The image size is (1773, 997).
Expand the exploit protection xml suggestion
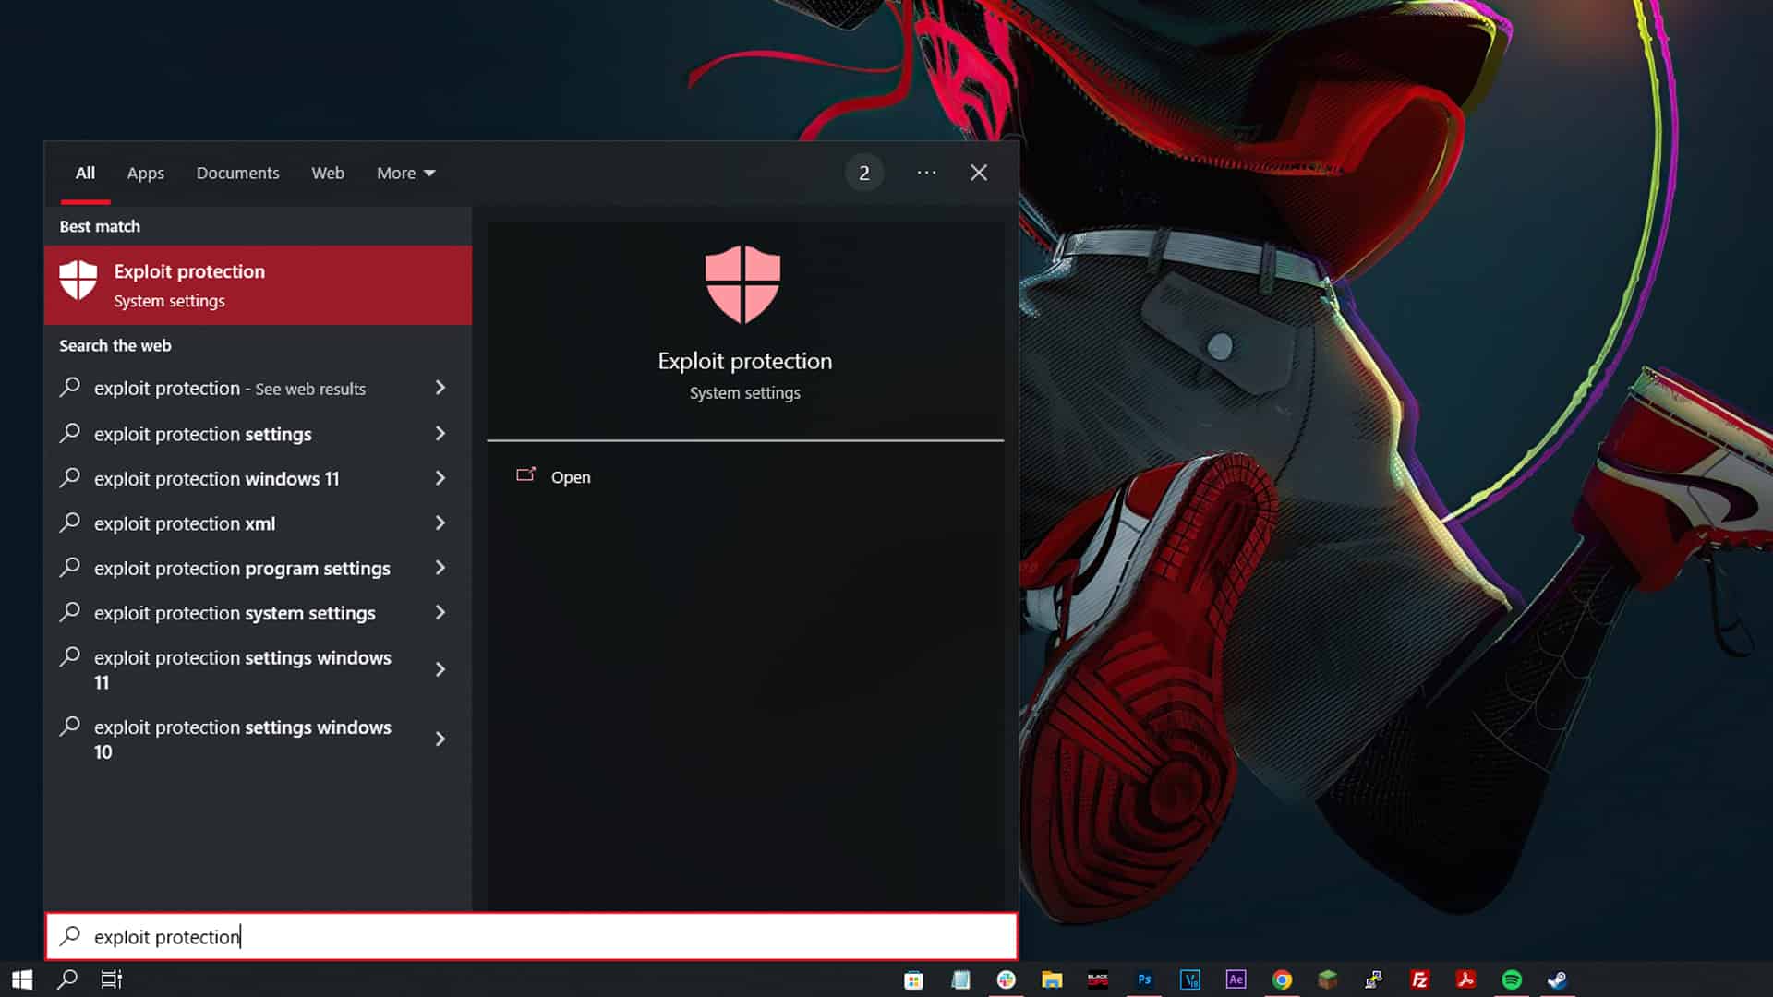184,523
